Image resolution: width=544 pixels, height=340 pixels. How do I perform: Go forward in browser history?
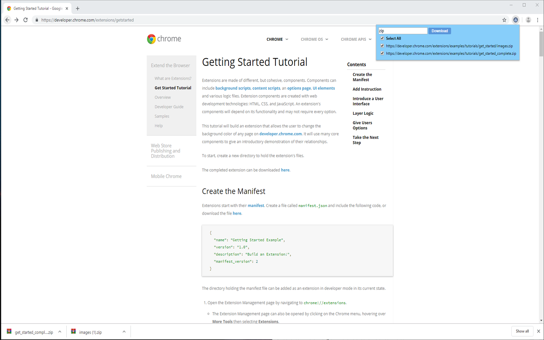tap(17, 20)
